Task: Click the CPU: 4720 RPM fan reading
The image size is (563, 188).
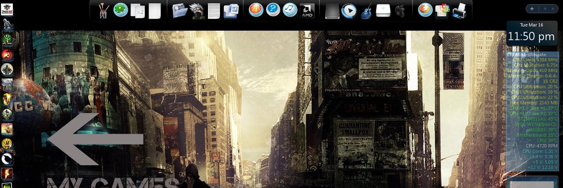Action: 542,146
